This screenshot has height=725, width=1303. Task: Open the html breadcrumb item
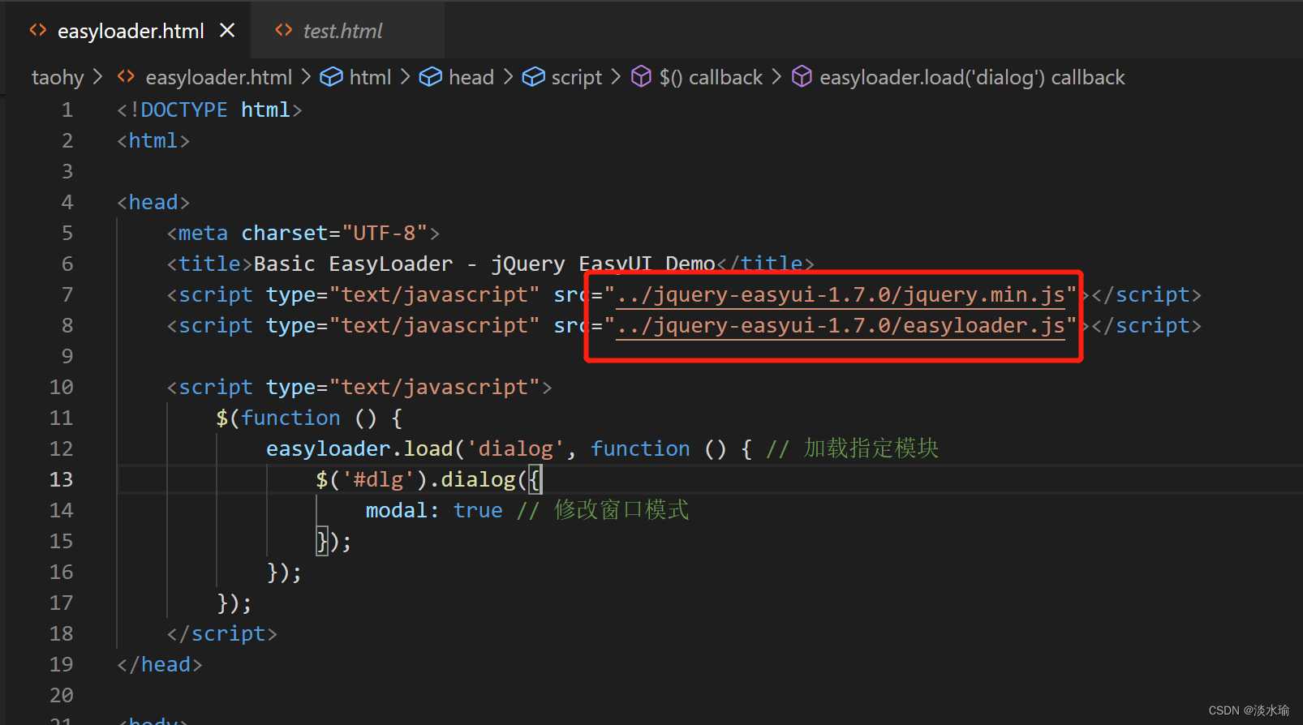tap(370, 77)
